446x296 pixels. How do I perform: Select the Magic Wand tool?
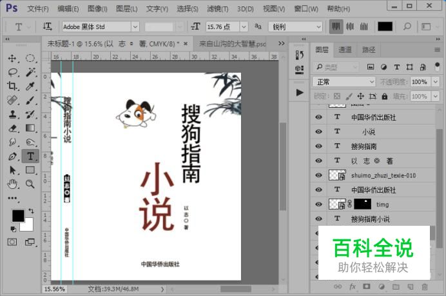pos(30,72)
